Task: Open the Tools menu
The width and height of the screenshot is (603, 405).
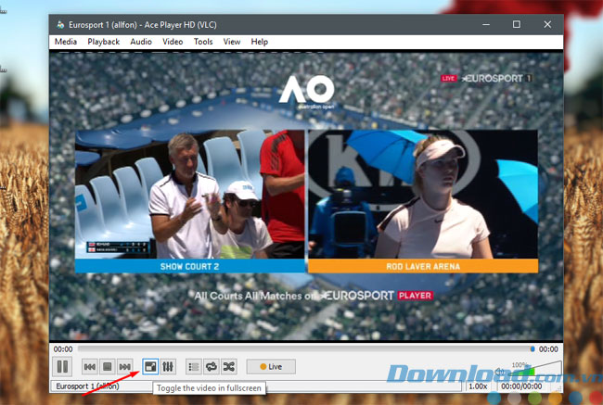Action: (203, 42)
